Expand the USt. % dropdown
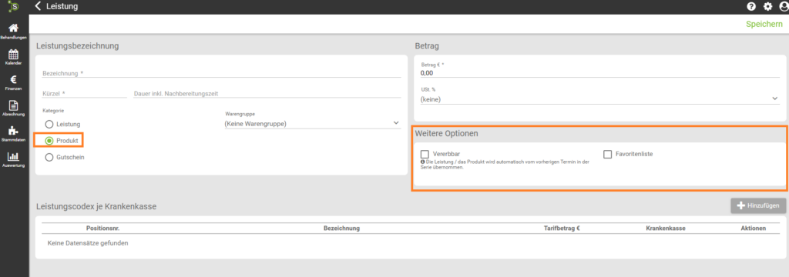Screen dimensions: 789x277 (x=599, y=99)
